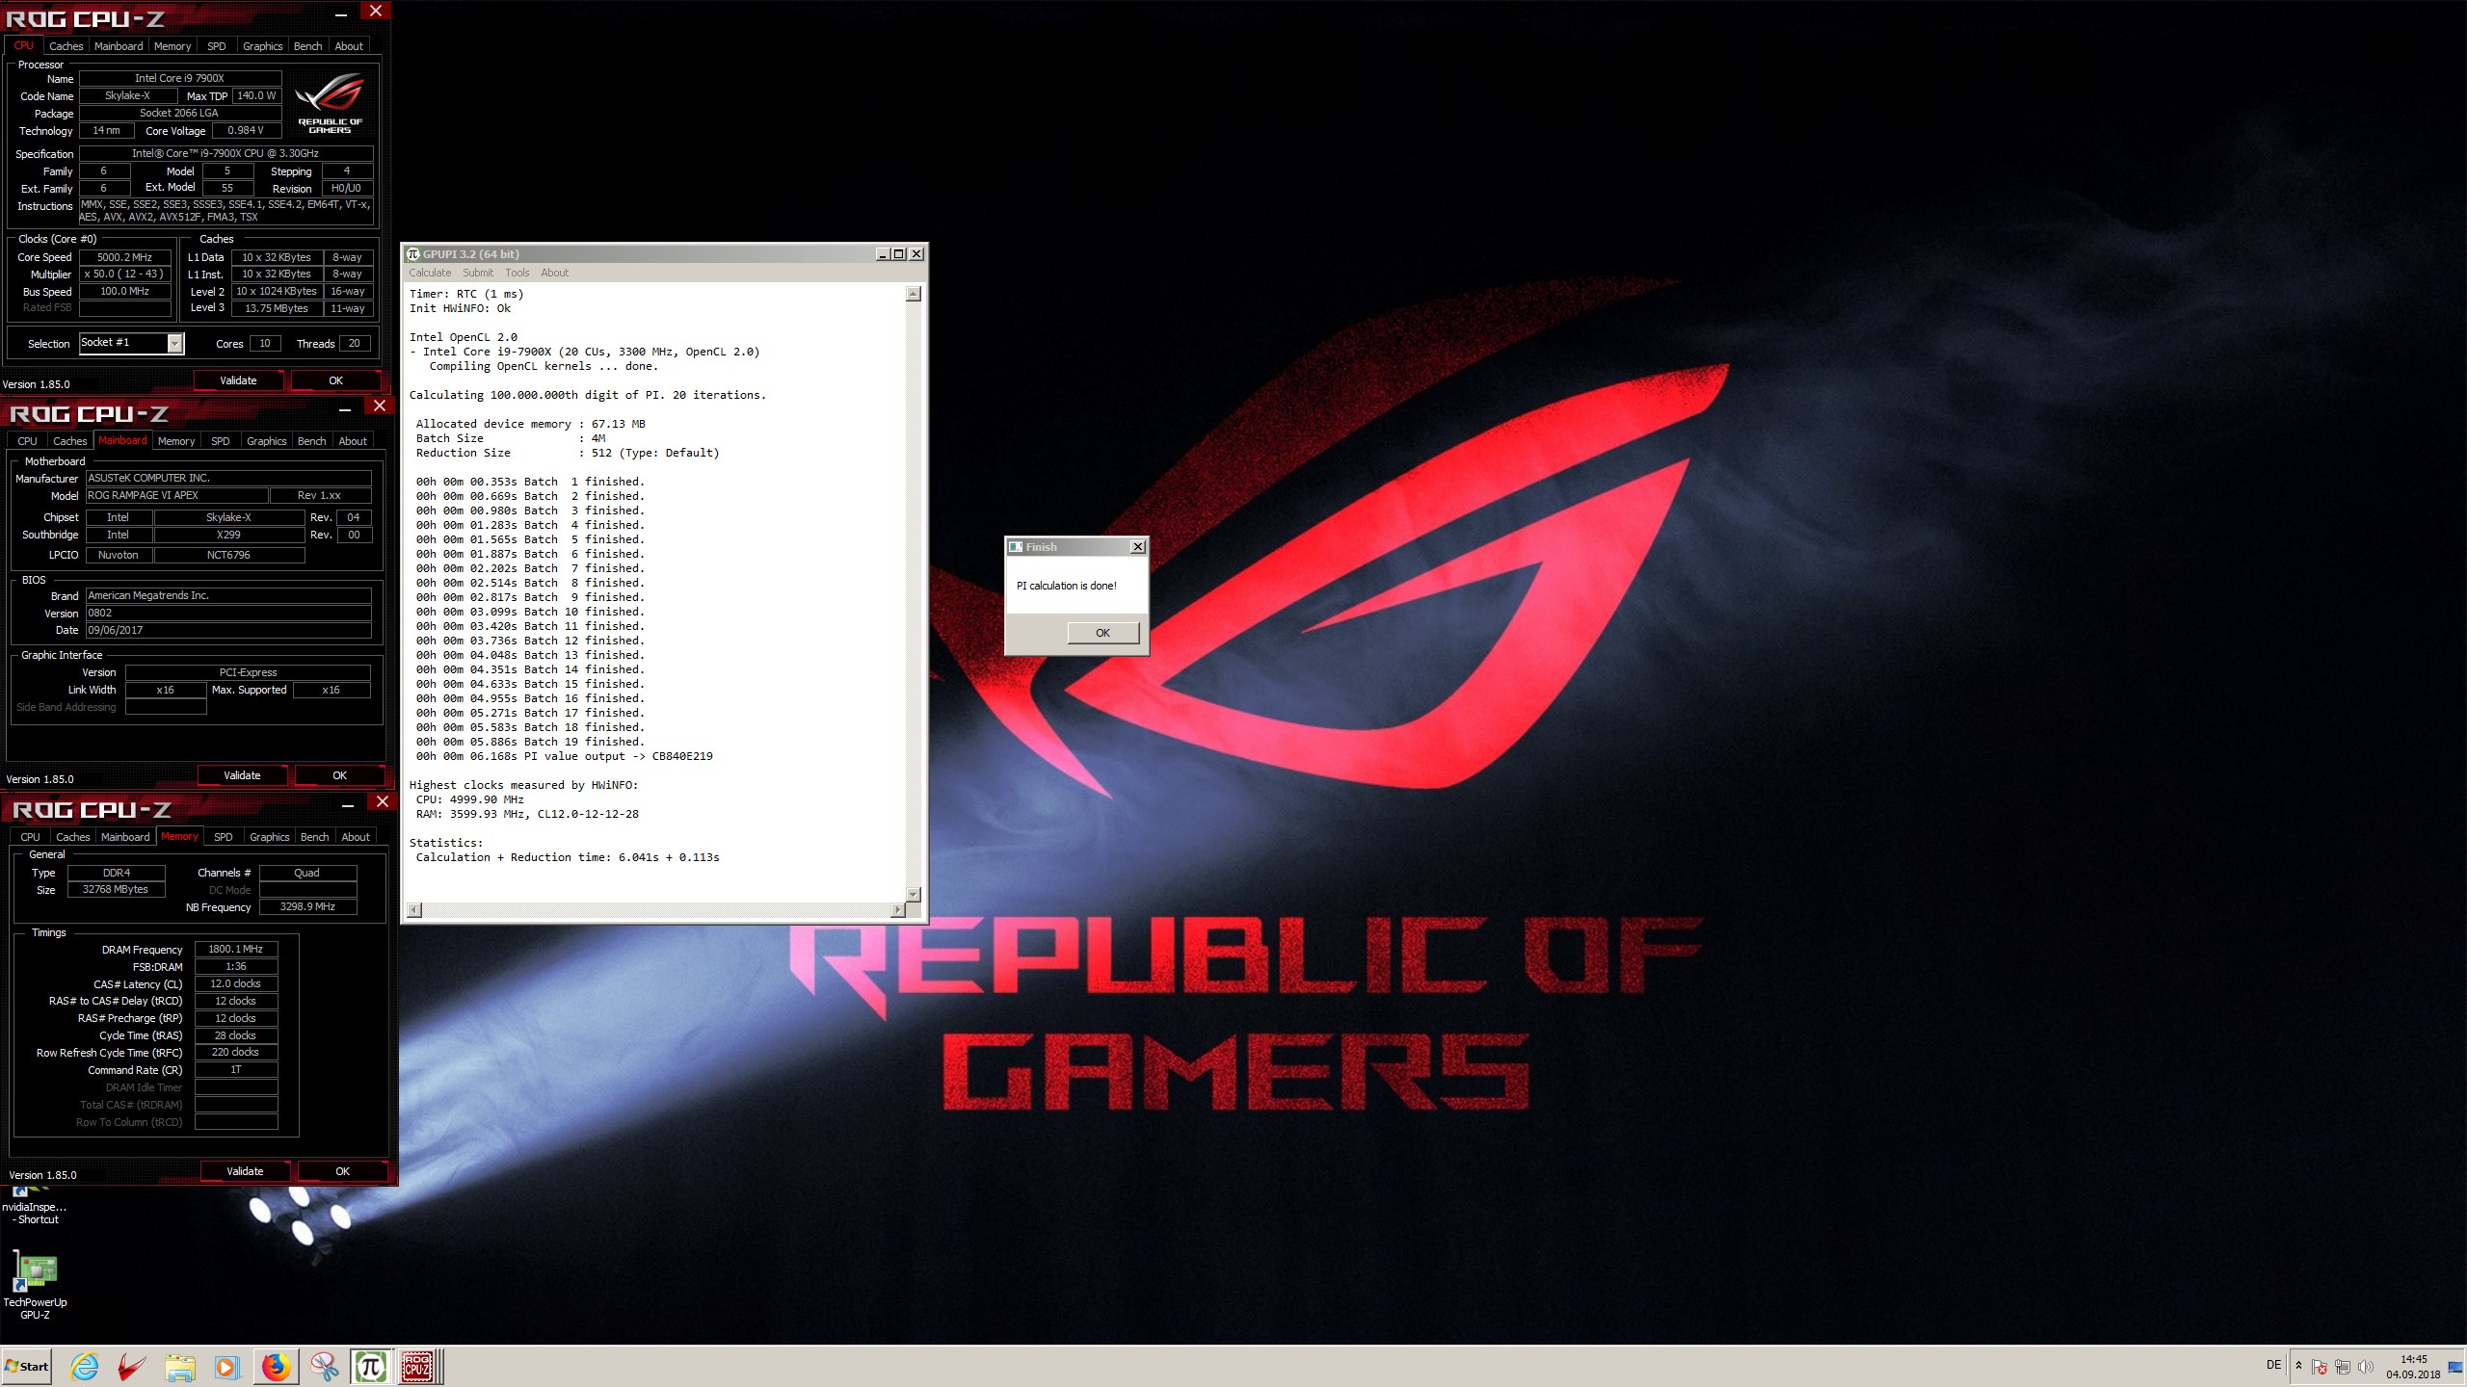The width and height of the screenshot is (2467, 1387).
Task: Switch to Caches tab in top CPU-Z window
Action: pos(66,46)
